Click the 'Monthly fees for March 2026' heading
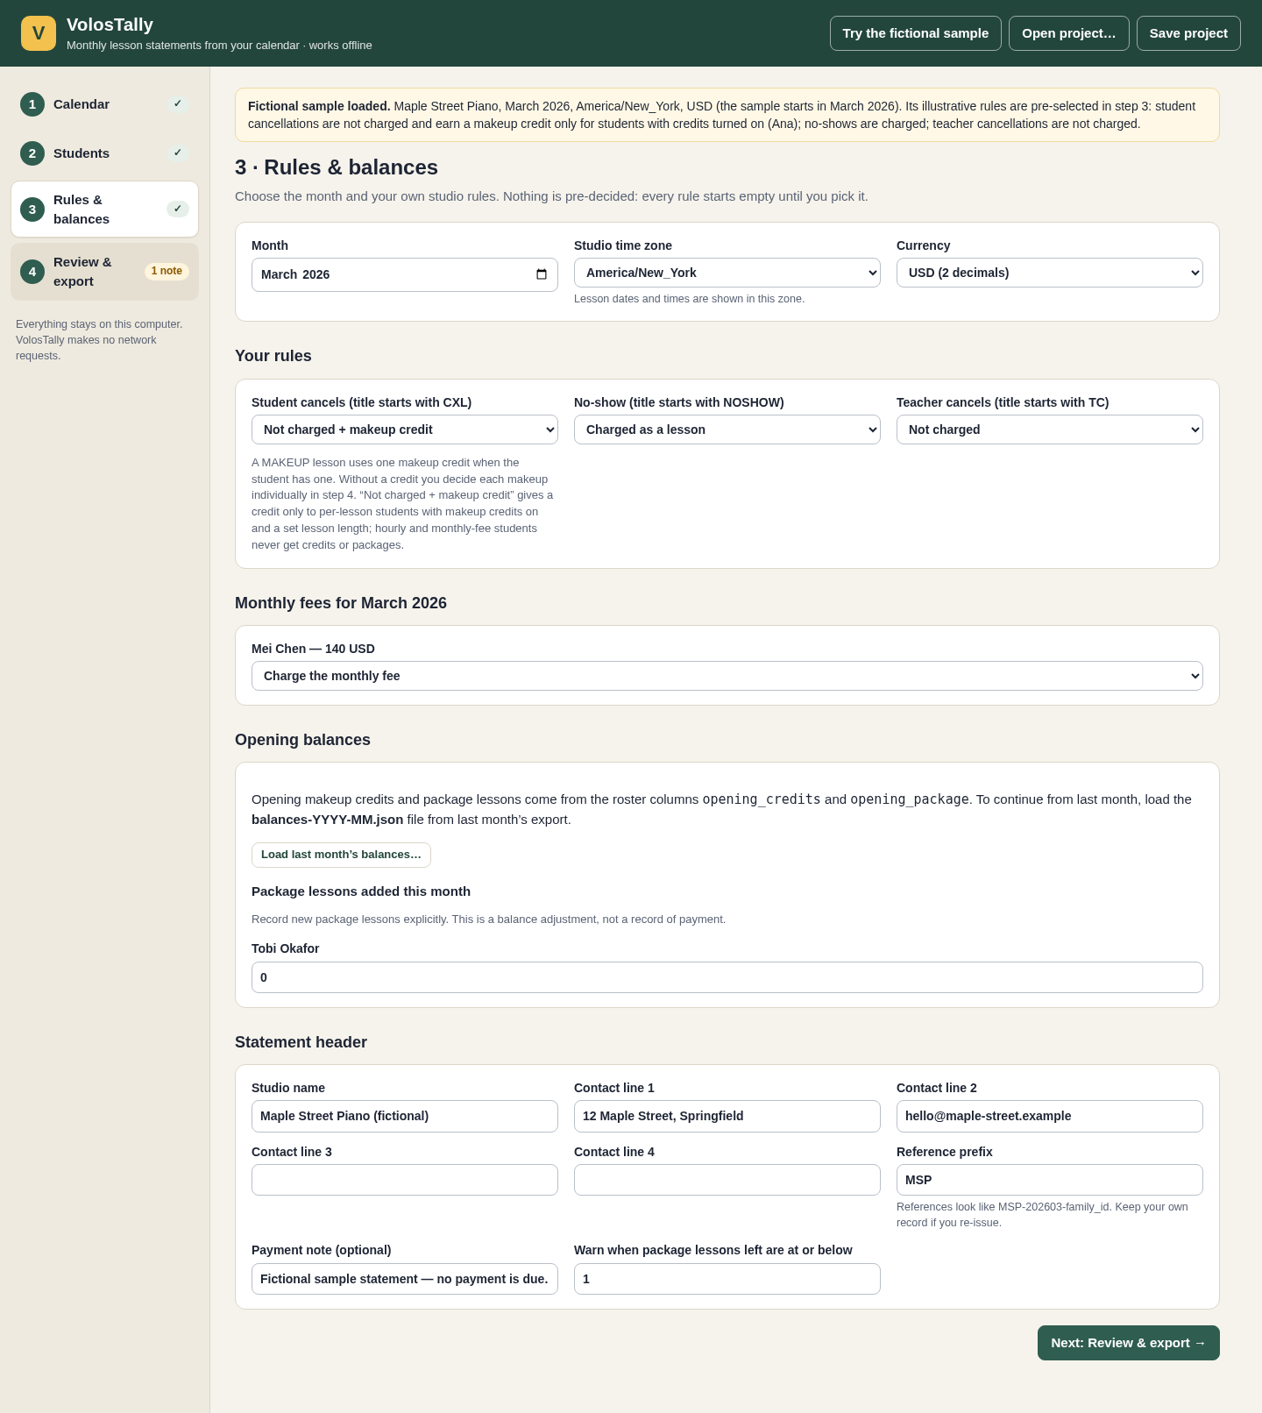 tap(341, 603)
